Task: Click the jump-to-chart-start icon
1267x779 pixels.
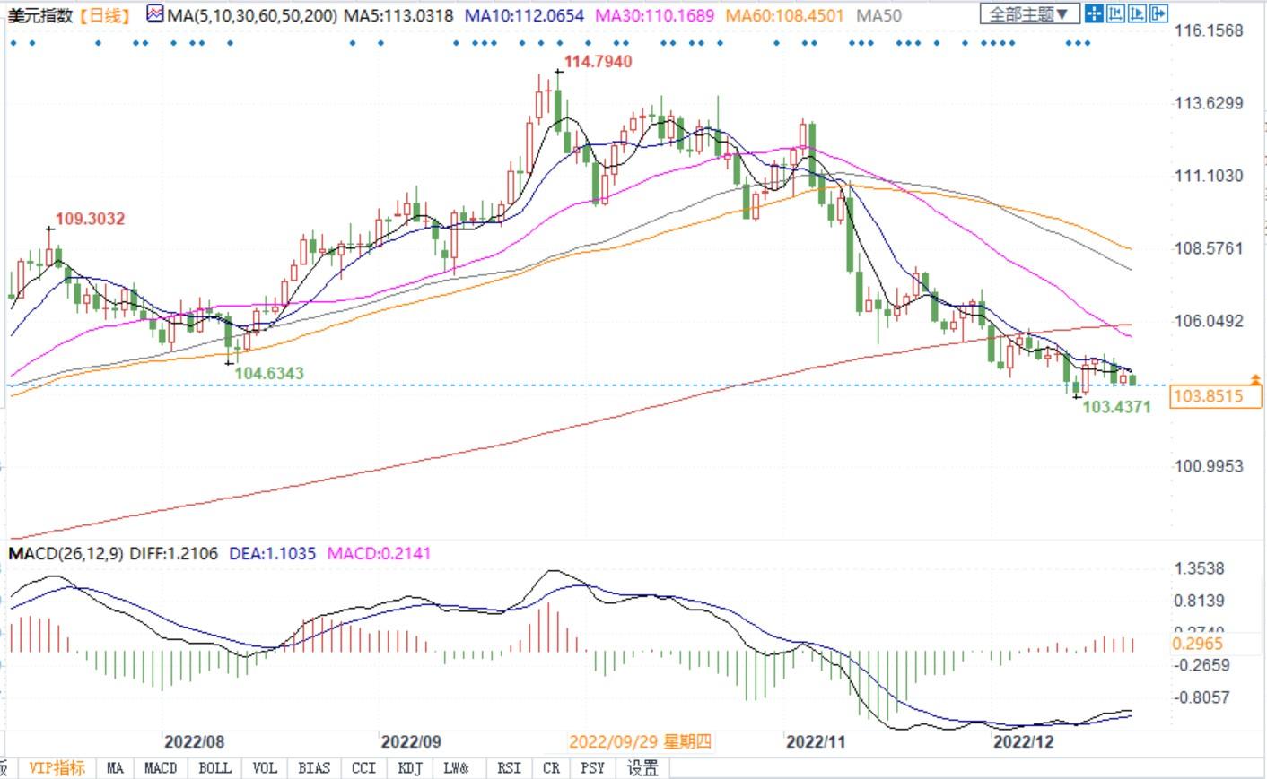Action: (1115, 13)
